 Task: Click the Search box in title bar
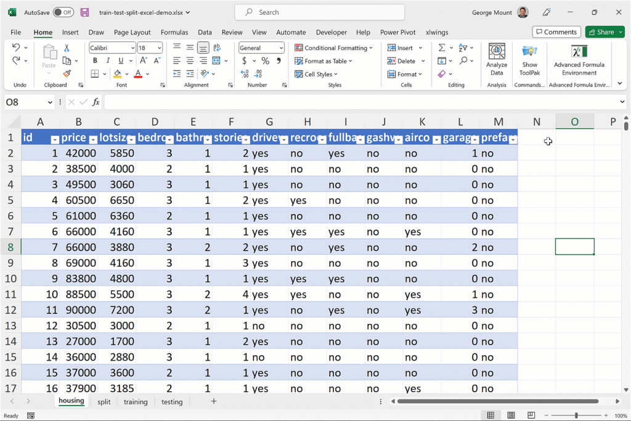(x=319, y=12)
